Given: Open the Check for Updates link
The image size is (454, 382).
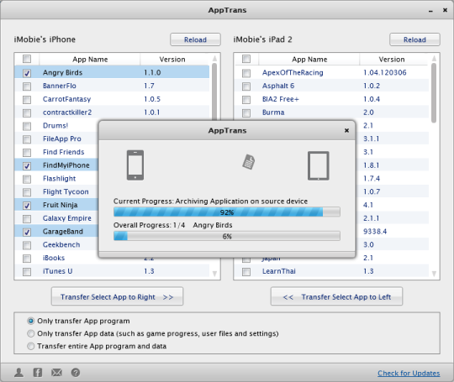Looking at the screenshot, I should tap(409, 373).
